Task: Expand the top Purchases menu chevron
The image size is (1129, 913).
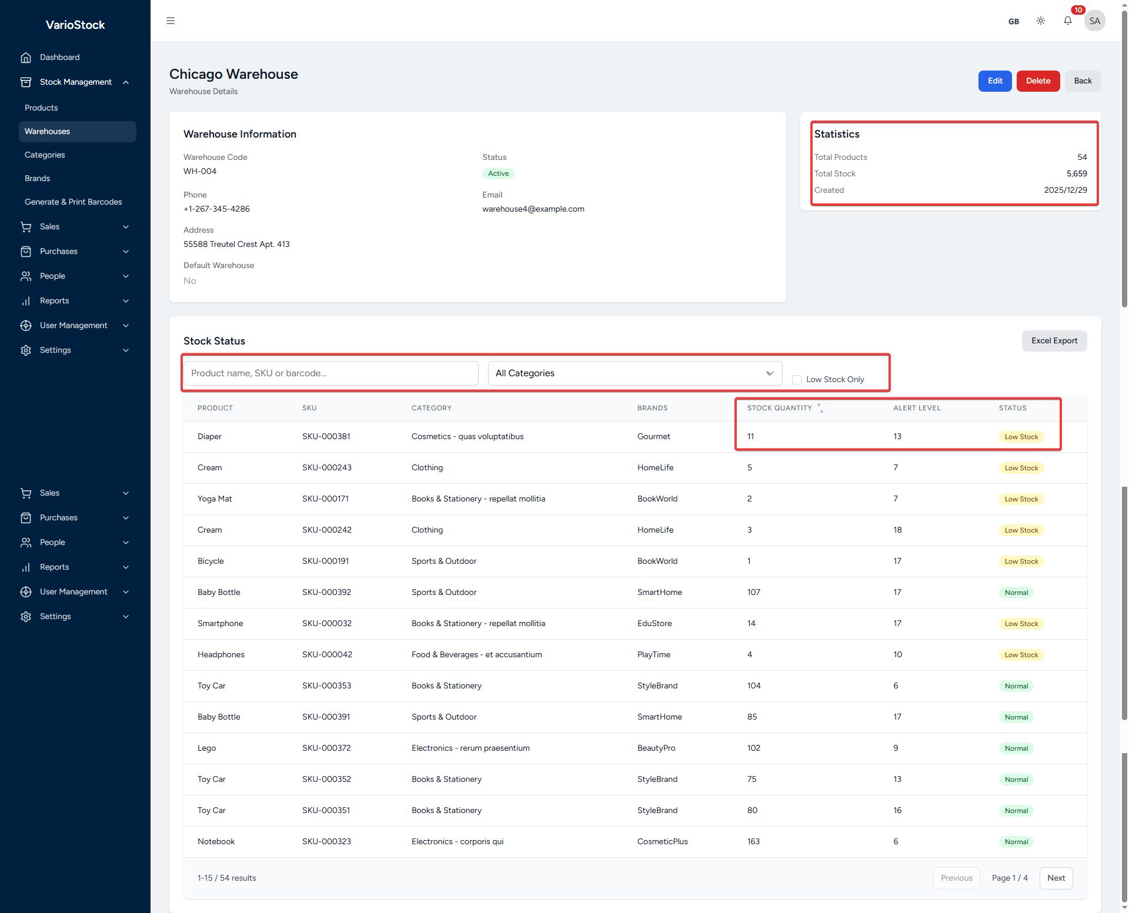Action: pyautogui.click(x=126, y=252)
